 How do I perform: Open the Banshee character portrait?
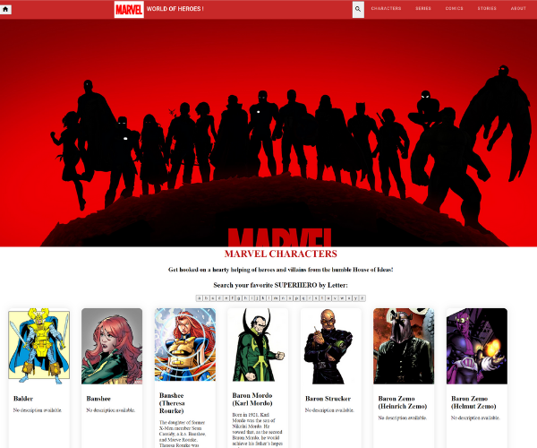coord(112,346)
